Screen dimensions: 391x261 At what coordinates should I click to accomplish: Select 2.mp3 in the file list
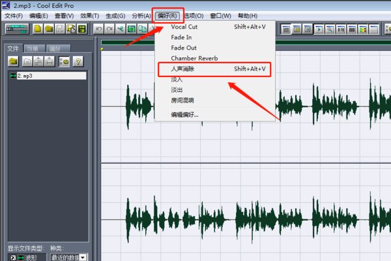pos(26,76)
